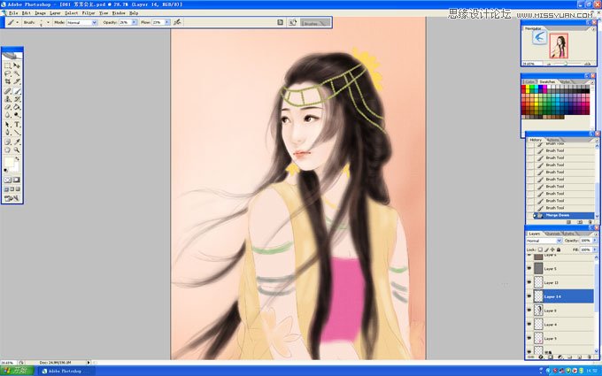Switch to Standard editing mode
This screenshot has height=376, width=602.
[8, 180]
